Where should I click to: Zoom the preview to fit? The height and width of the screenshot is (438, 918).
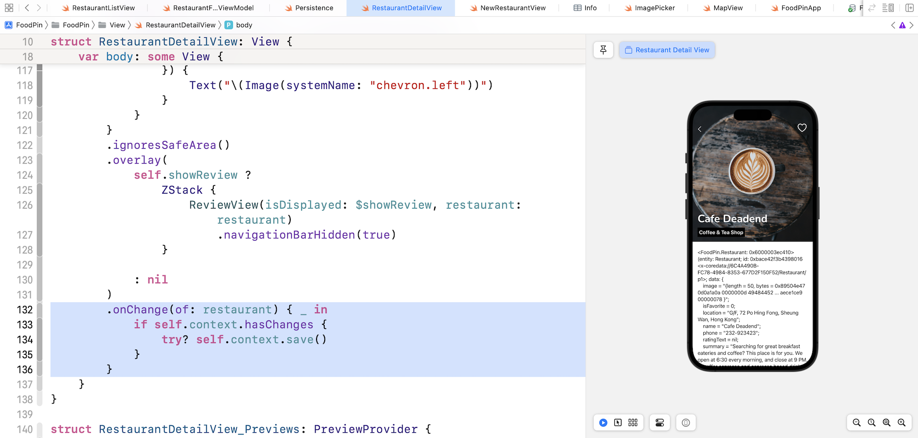886,423
